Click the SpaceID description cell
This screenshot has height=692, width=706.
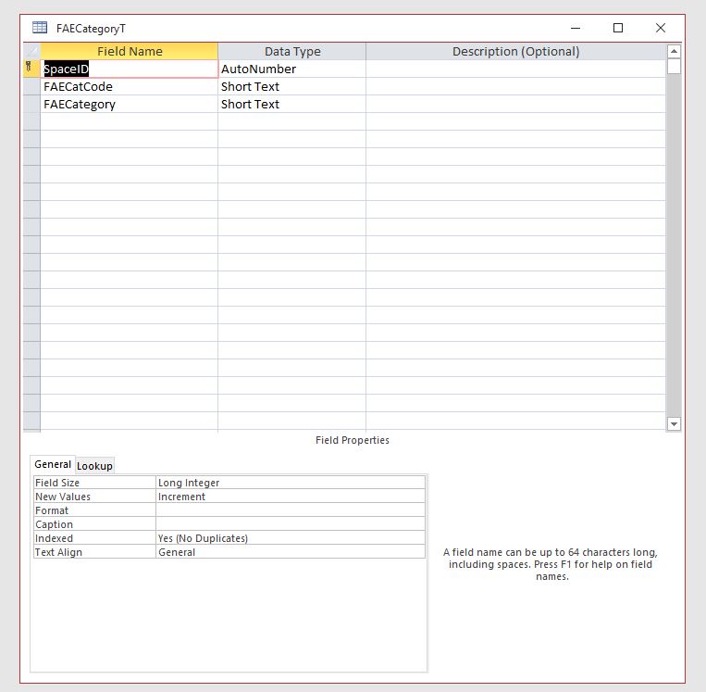[515, 69]
